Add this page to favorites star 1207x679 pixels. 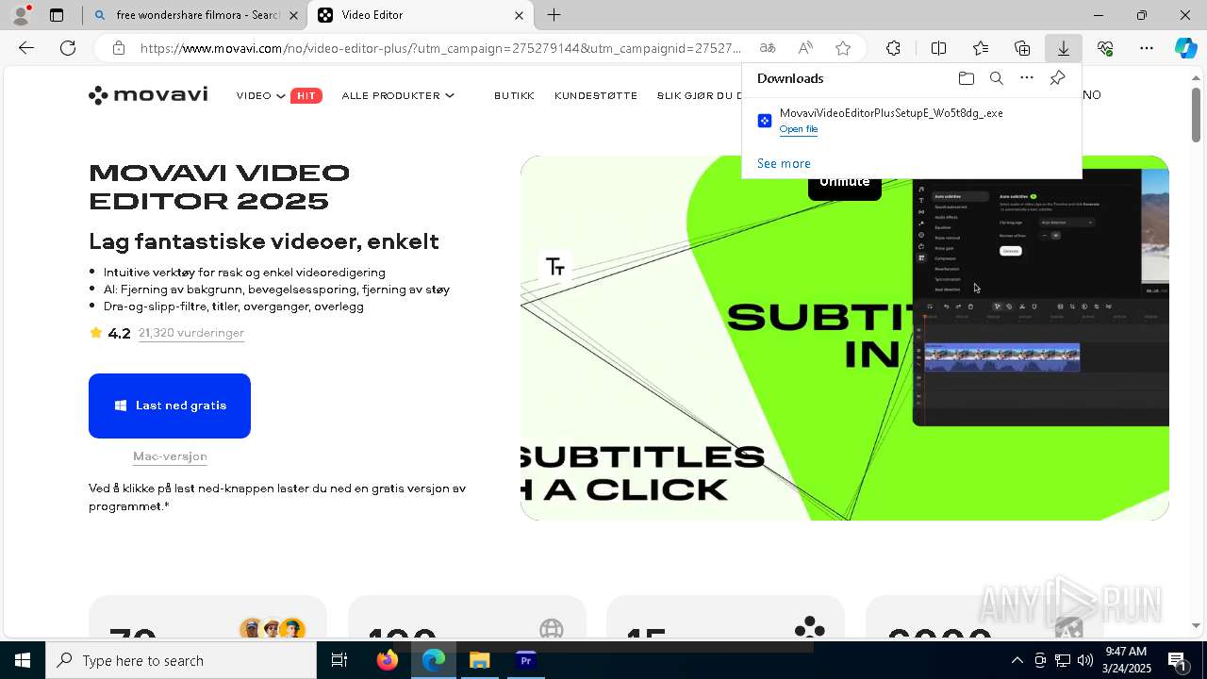pos(843,48)
